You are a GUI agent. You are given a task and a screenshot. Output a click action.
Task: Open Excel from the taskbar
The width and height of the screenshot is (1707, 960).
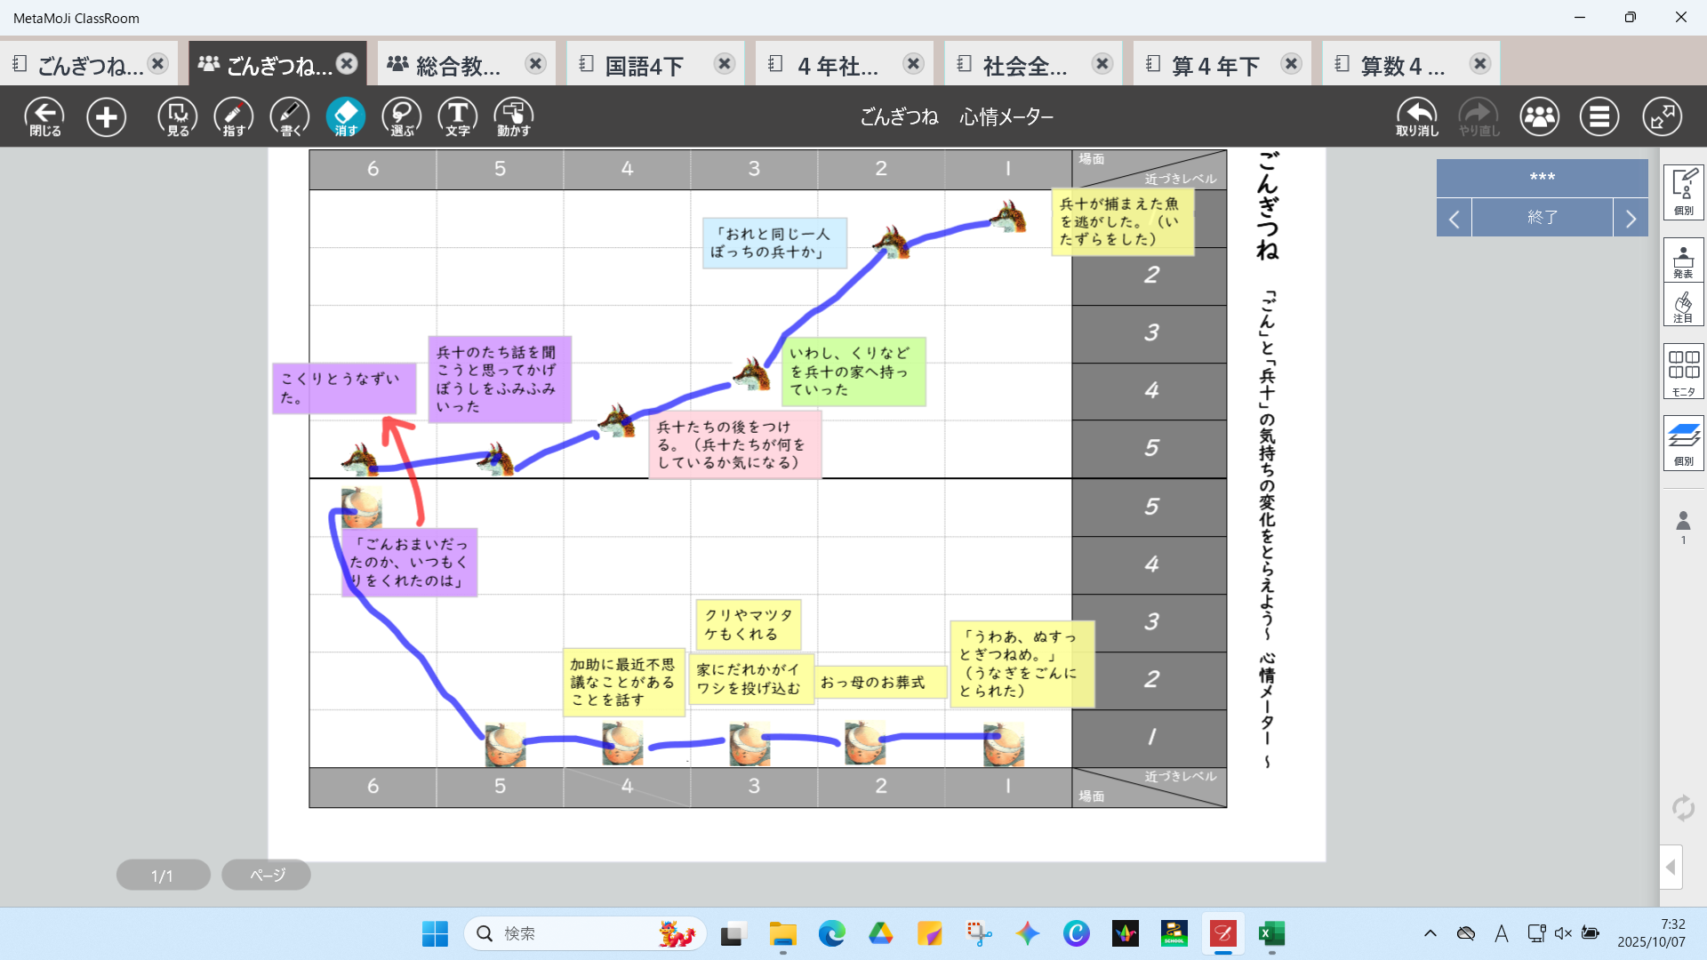1271,933
